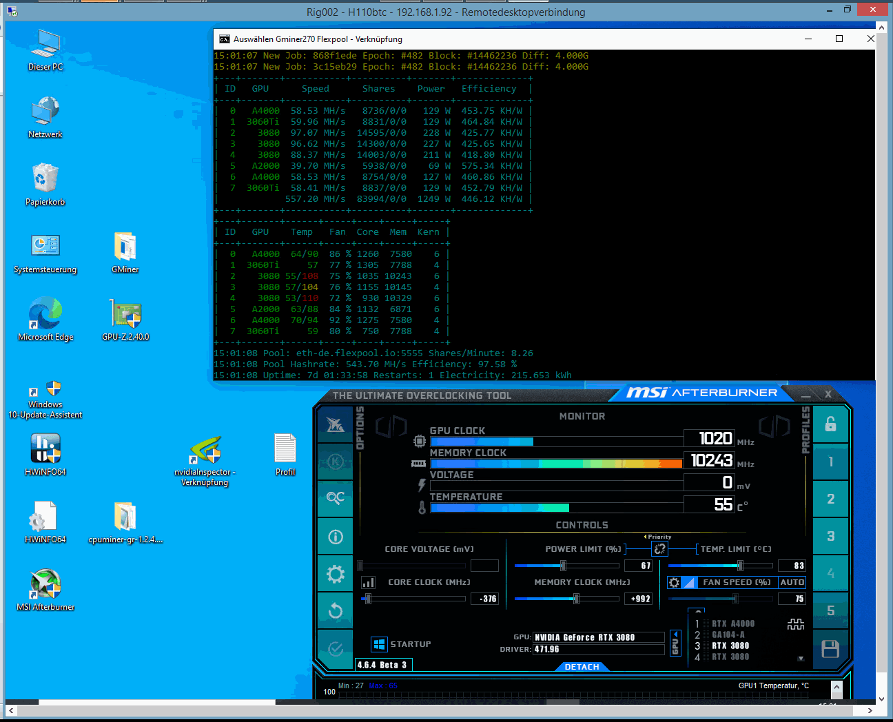Viewport: 893px width, 722px height.
Task: Expand the GPU selector arrow tab
Action: coord(675,643)
